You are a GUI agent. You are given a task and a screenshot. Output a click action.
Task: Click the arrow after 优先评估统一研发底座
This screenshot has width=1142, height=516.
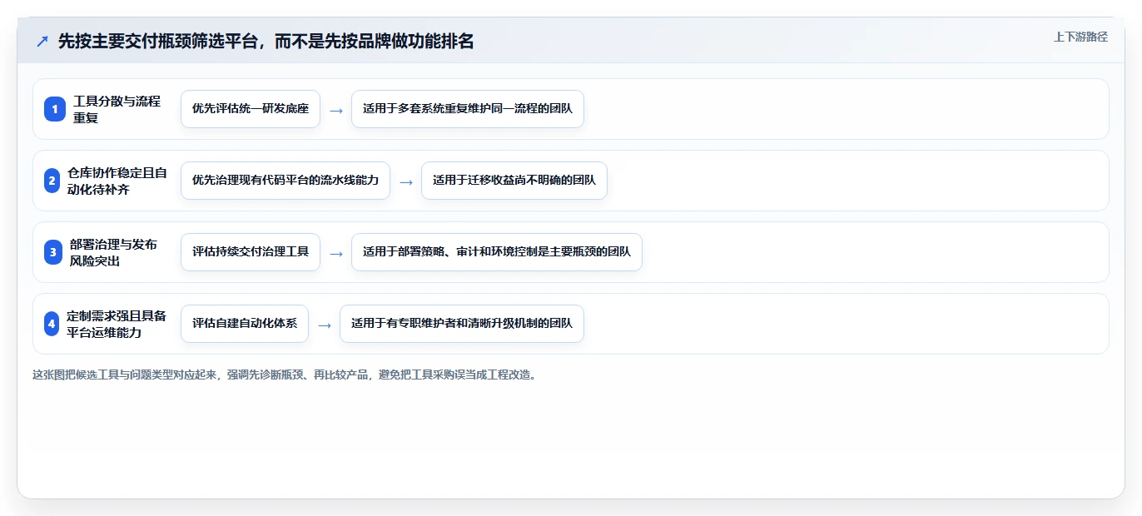336,110
